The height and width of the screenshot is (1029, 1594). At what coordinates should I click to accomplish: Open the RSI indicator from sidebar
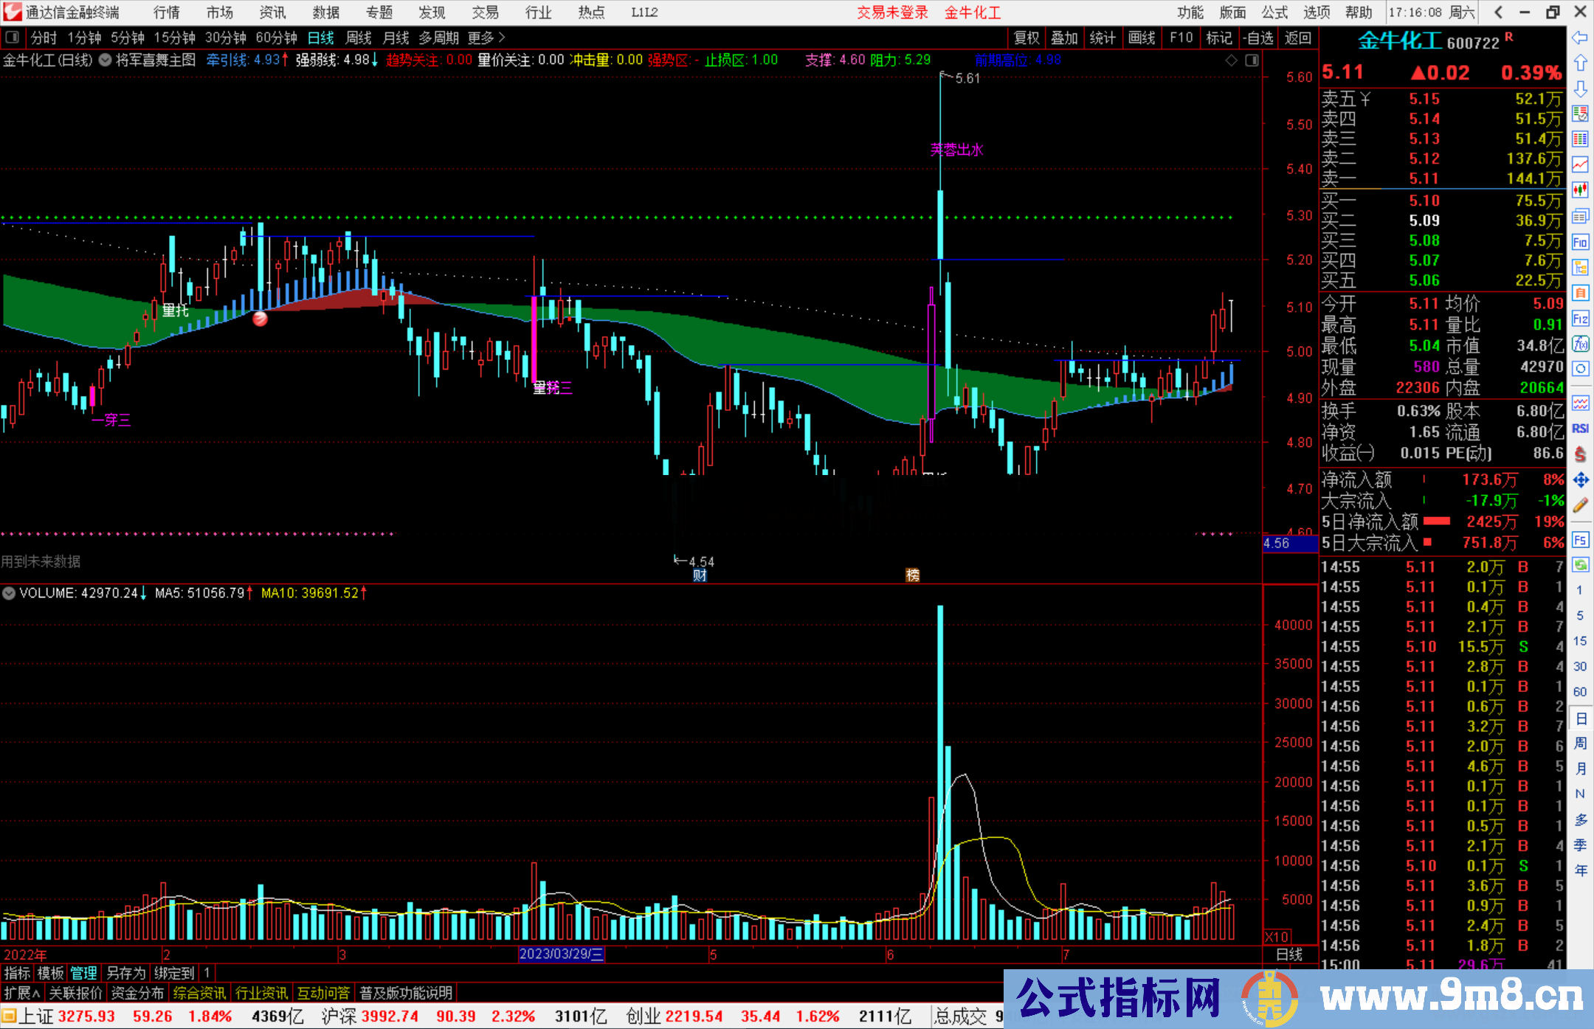(x=1580, y=429)
